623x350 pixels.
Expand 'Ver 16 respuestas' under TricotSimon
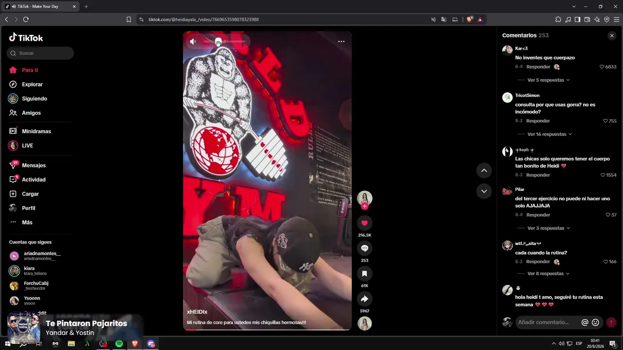click(550, 134)
